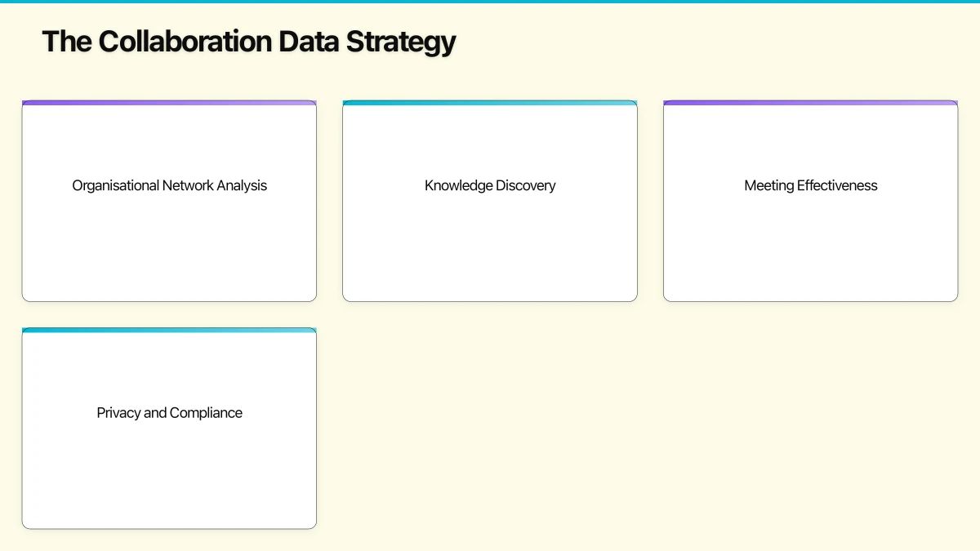Click the word "Data" in the heading
This screenshot has height=551, width=980.
point(310,42)
